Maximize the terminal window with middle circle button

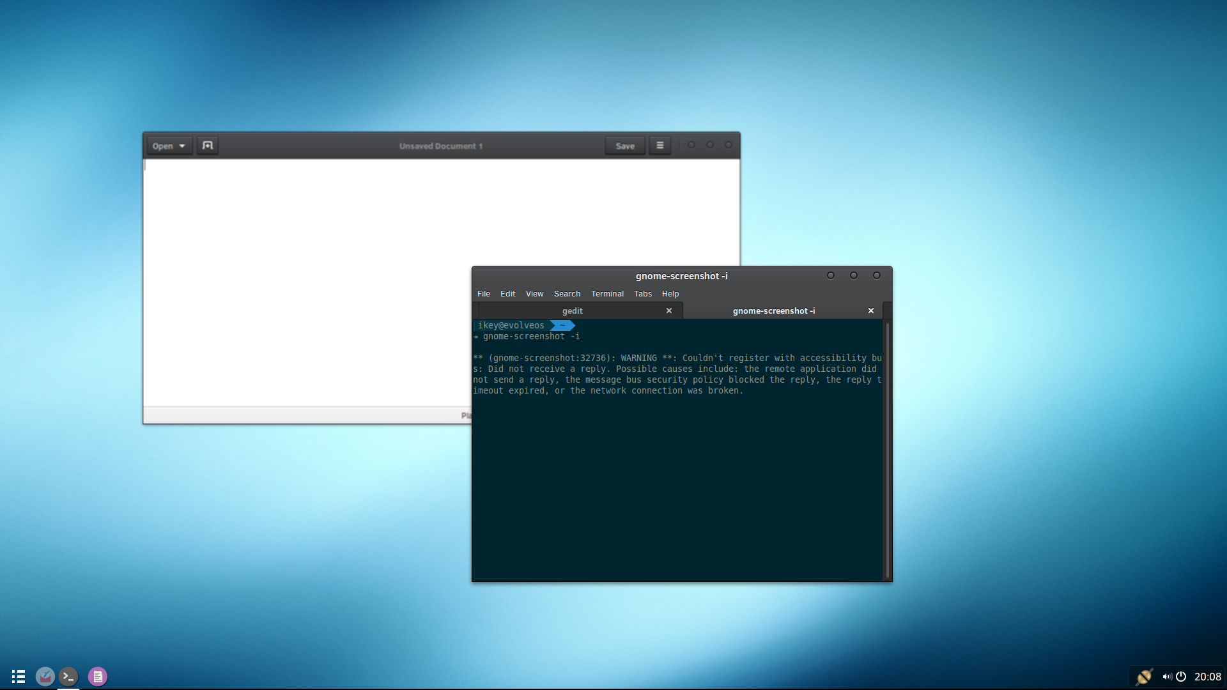coord(854,275)
